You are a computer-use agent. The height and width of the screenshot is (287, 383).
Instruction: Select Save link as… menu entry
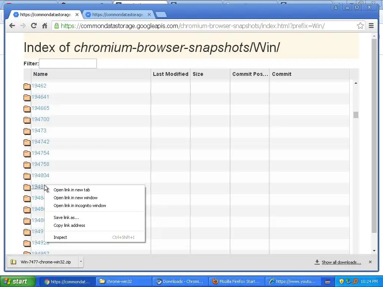coord(66,217)
